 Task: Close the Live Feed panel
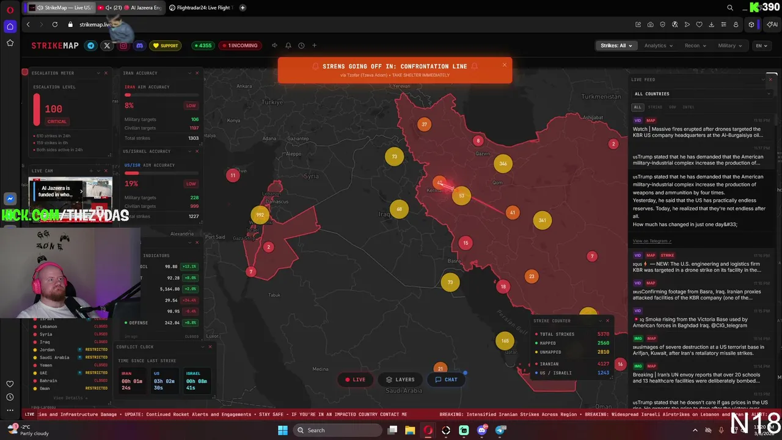click(770, 79)
